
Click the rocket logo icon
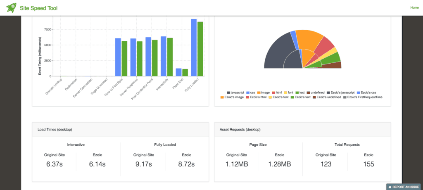tap(11, 8)
